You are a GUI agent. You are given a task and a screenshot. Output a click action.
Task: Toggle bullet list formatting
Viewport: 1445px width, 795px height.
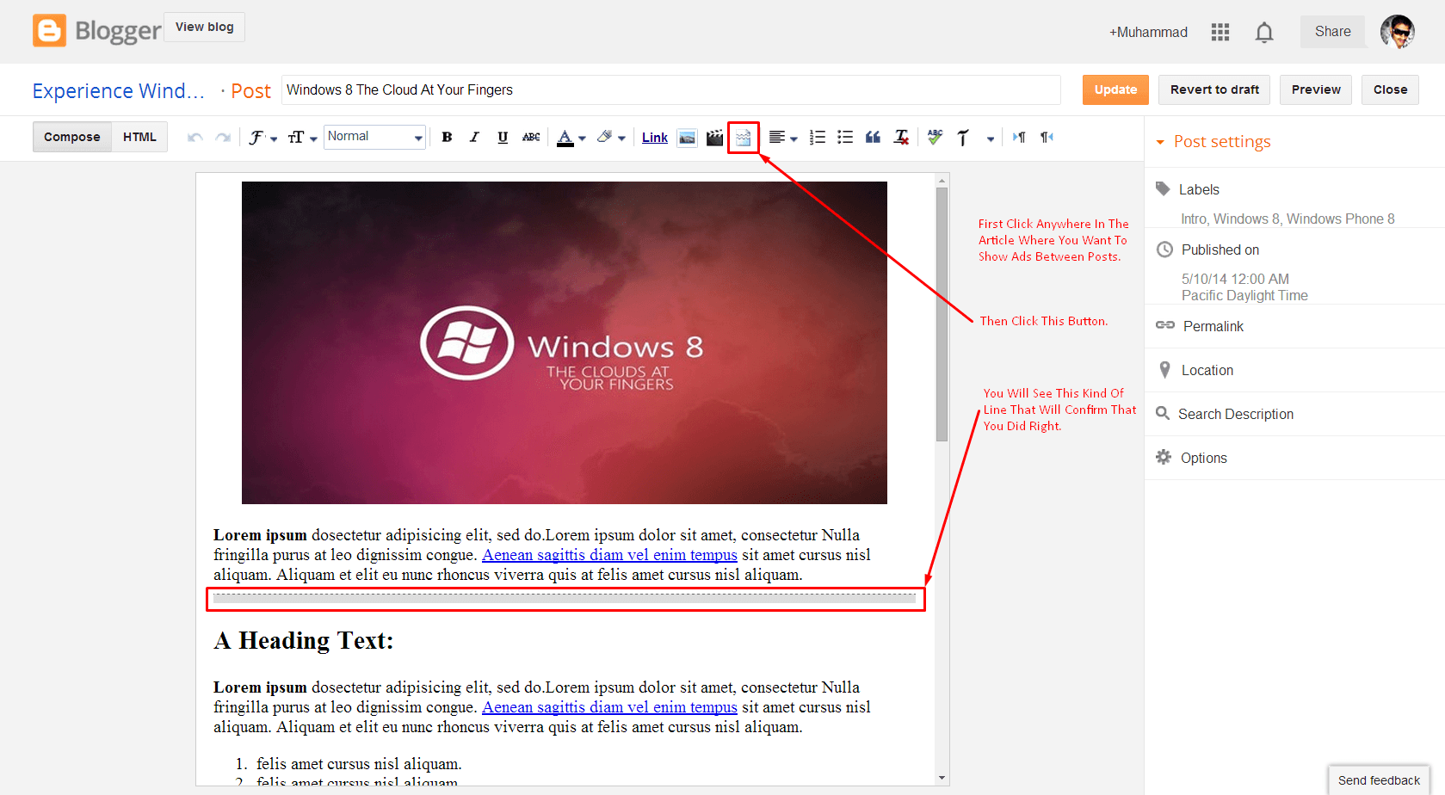point(845,138)
